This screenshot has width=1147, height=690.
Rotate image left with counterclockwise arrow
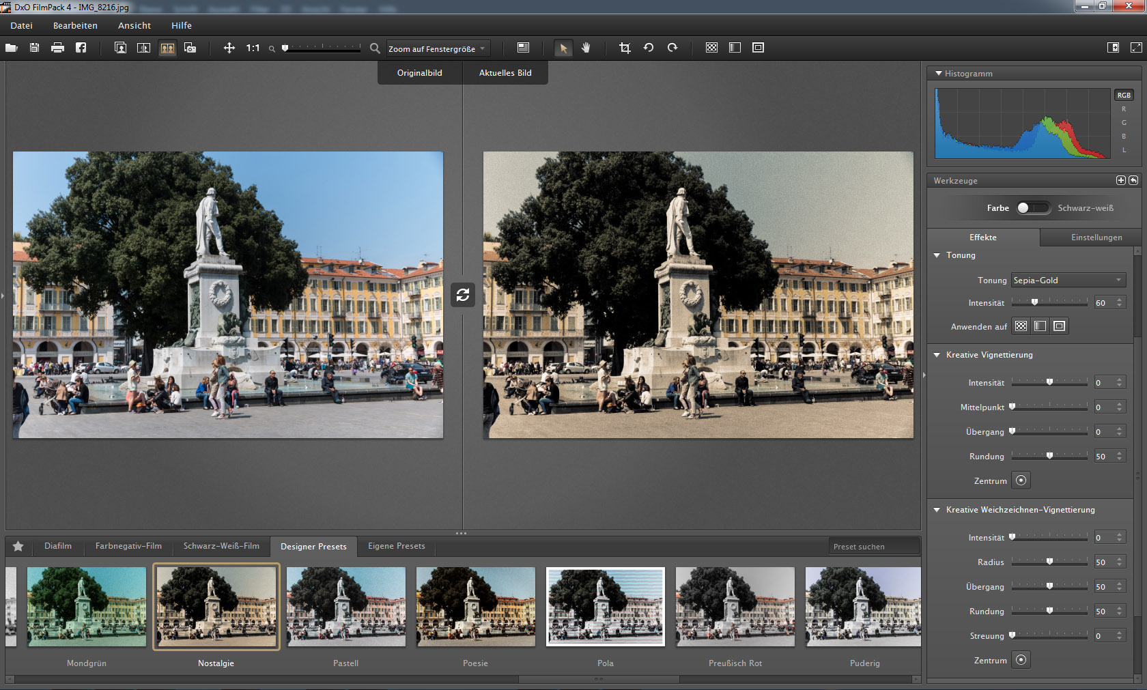pyautogui.click(x=649, y=48)
